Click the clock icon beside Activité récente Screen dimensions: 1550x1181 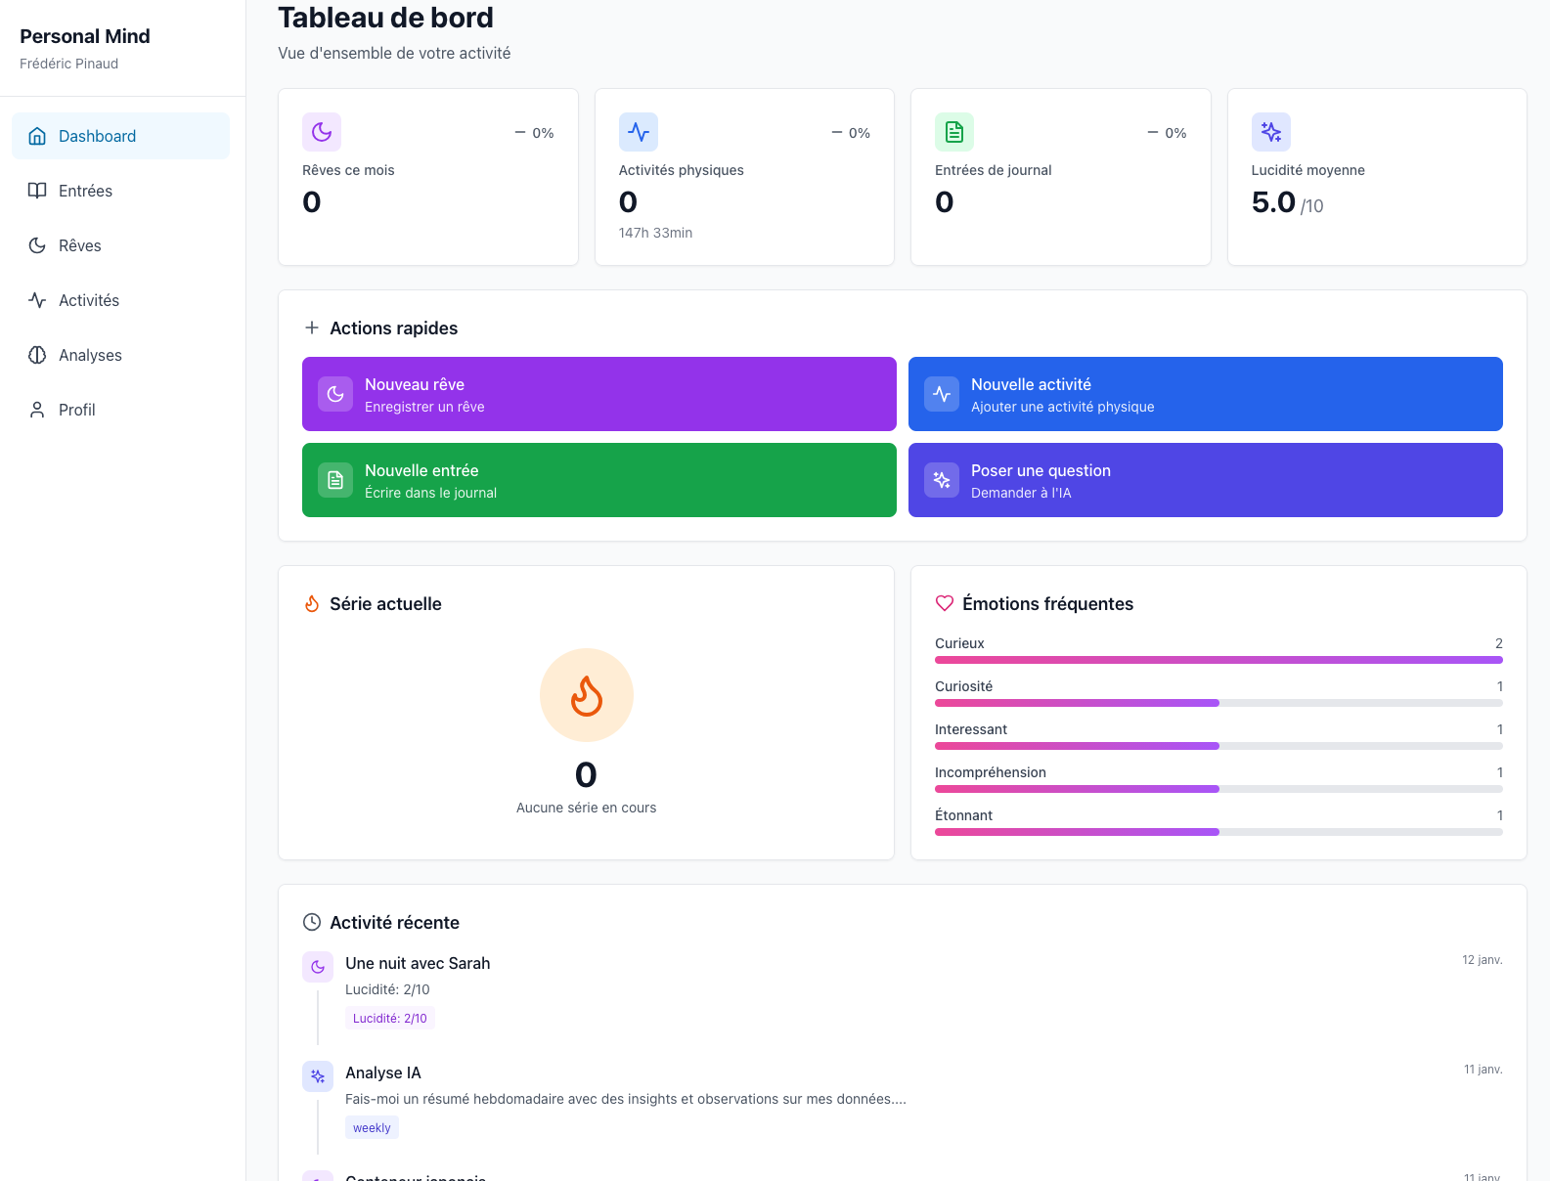[312, 922]
